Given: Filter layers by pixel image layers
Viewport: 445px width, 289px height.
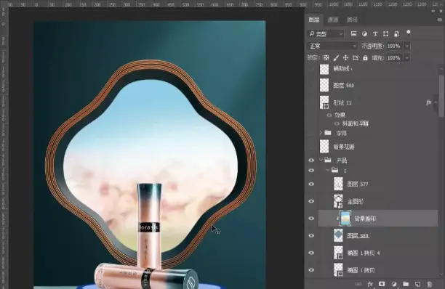Looking at the screenshot, I should pyautogui.click(x=353, y=33).
